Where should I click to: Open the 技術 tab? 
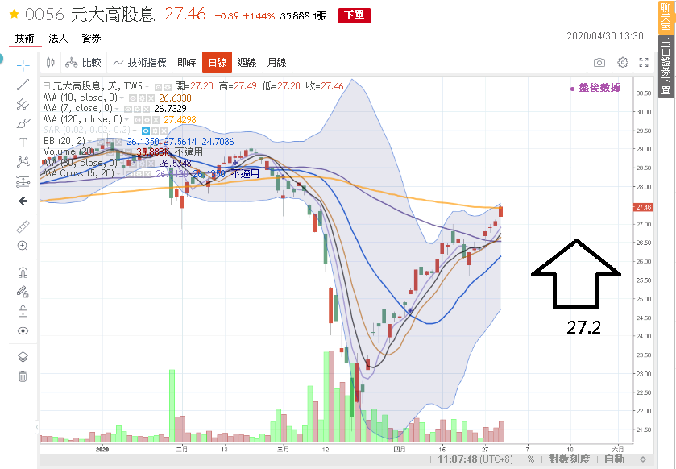(x=24, y=39)
